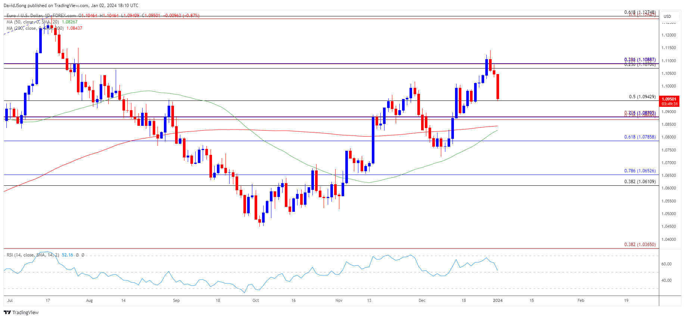The image size is (685, 319).
Task: Click the 1.10000 price axis label
Action: [669, 86]
